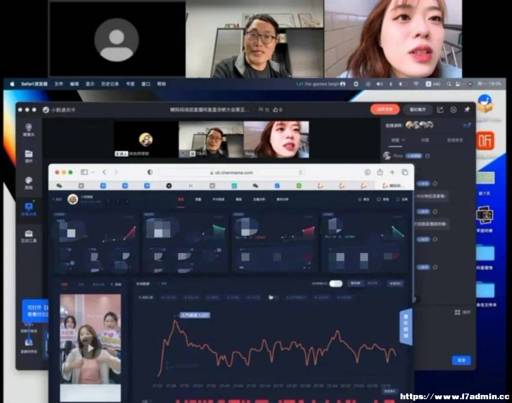Click the red button in the meeting title bar
Screen dimensions: 512x403
pyautogui.click(x=384, y=109)
